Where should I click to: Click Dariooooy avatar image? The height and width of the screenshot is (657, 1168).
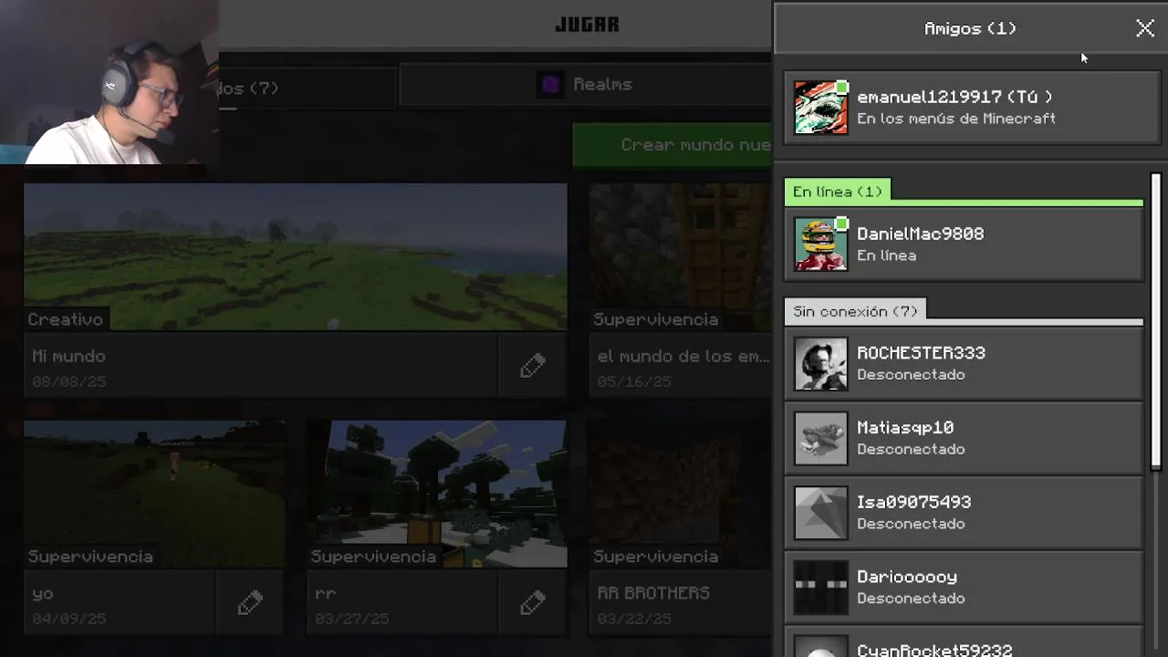coord(820,588)
